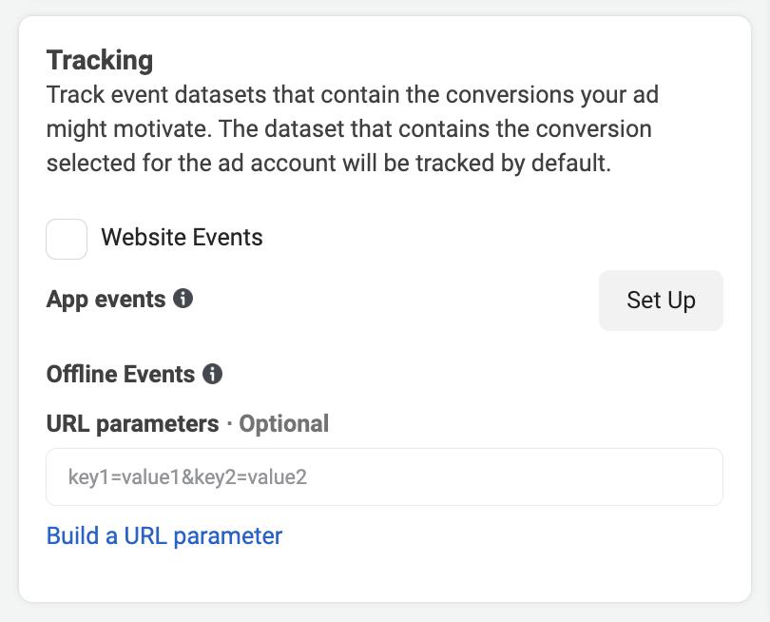Image resolution: width=770 pixels, height=622 pixels.
Task: Click the word 'Website' in the checkbox label
Action: coord(142,237)
